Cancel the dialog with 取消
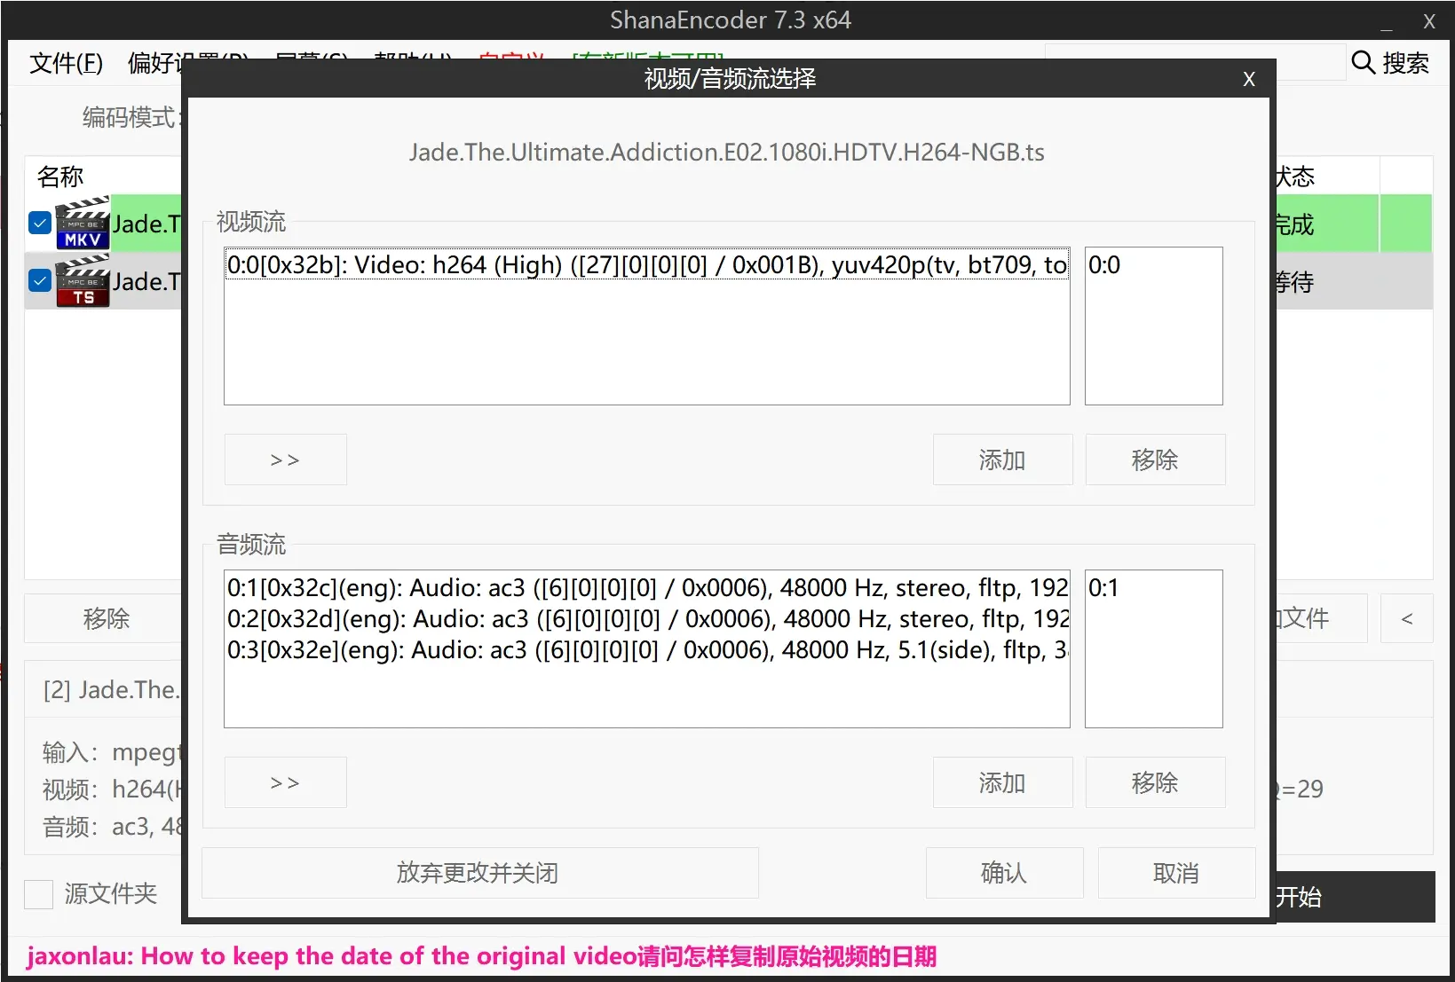This screenshot has width=1455, height=982. coord(1176,873)
